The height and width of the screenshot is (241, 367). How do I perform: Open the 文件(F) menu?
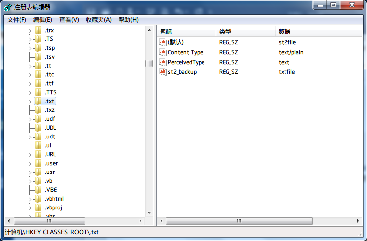tap(17, 20)
